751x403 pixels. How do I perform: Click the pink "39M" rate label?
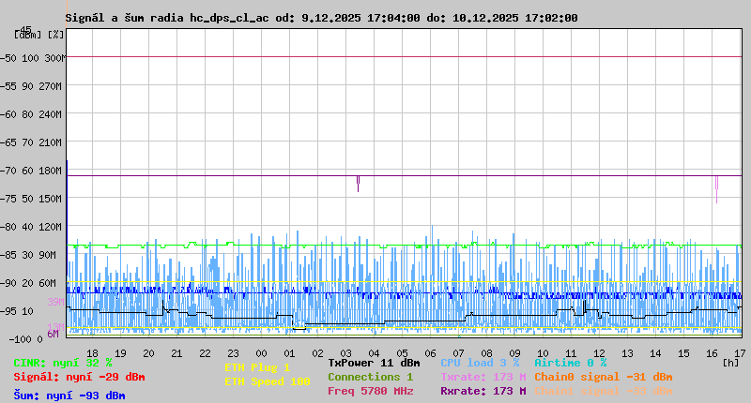55,302
